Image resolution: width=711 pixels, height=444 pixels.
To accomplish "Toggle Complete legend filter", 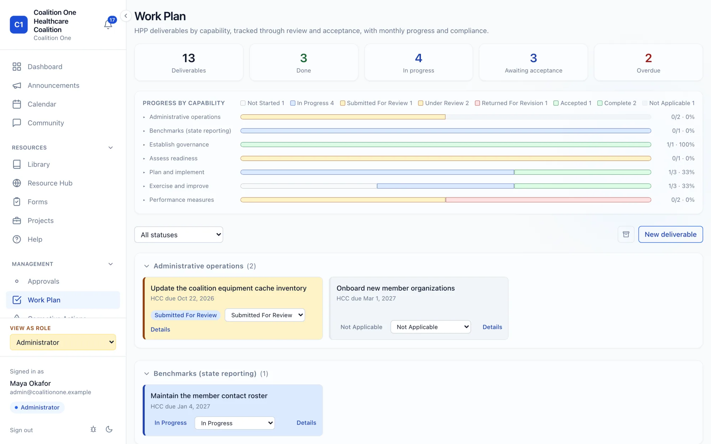I will [x=617, y=103].
